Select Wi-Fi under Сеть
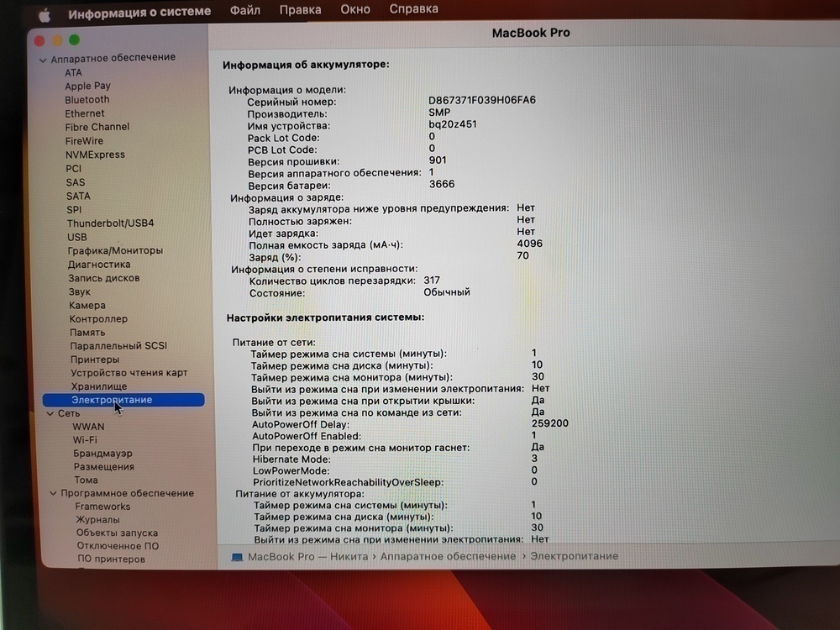840x630 pixels. 86,439
